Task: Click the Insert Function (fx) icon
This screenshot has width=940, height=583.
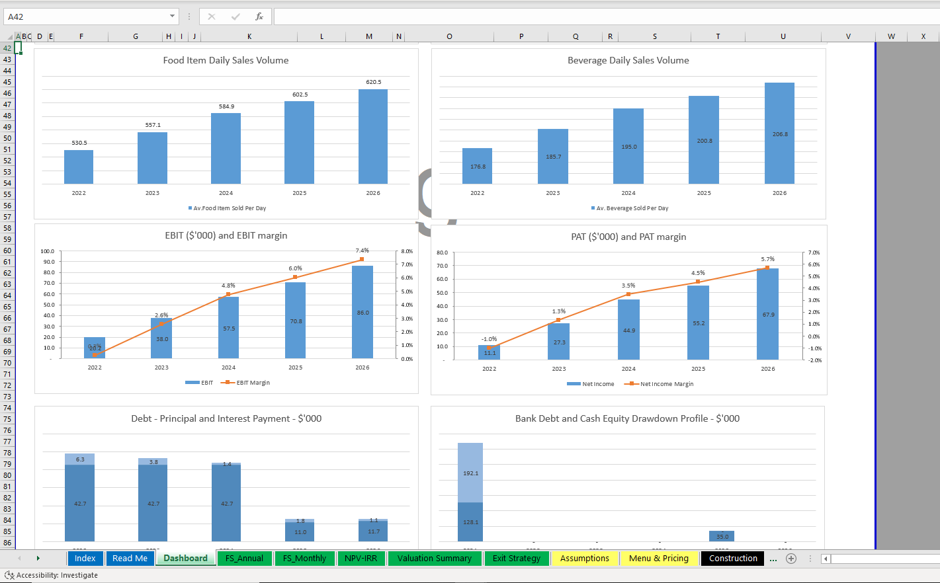Action: point(259,16)
